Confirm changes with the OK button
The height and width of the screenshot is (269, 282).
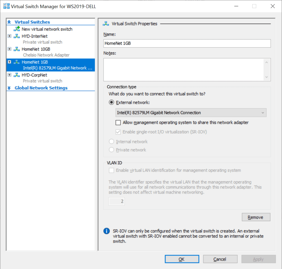pyautogui.click(x=182, y=259)
